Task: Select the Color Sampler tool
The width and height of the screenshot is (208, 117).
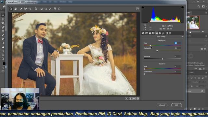Action: pyautogui.click(x=25, y=9)
